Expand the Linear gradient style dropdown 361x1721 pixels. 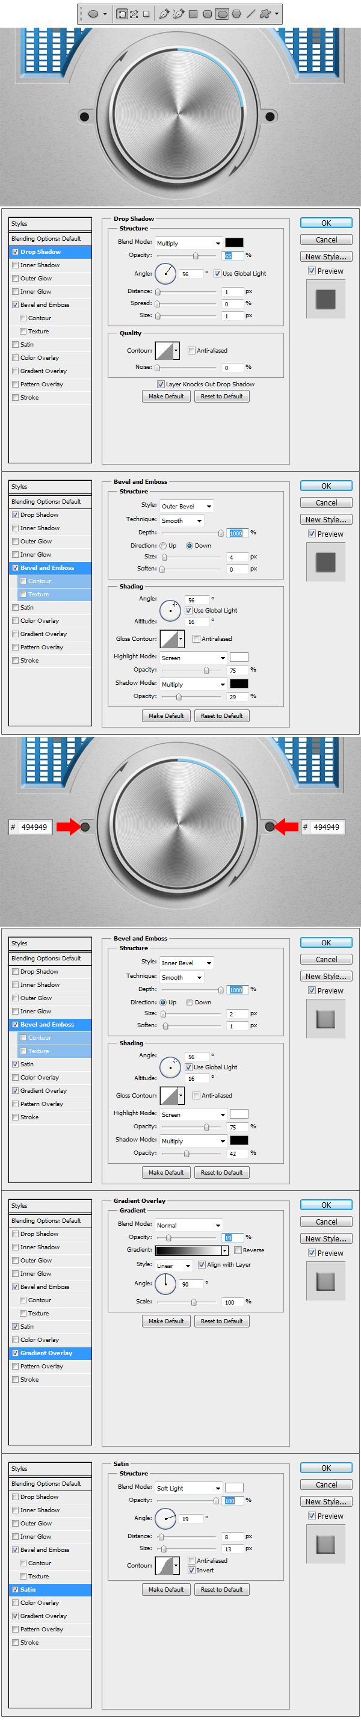[174, 1265]
